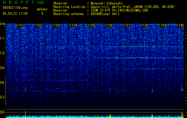Click the 1137 time marker
Image resolution: width=187 pixels, height=118 pixels.
(127, 25)
